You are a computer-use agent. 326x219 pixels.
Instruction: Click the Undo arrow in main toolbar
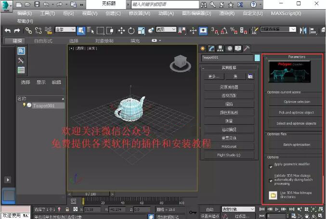(x=8, y=30)
